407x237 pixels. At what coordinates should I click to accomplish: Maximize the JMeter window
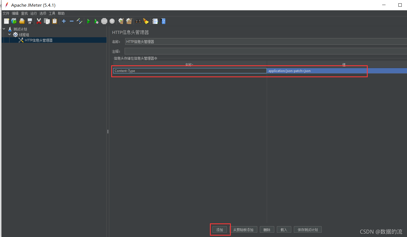400,5
